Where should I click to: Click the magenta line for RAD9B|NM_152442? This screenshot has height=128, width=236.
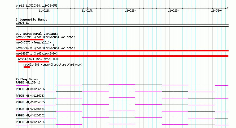(122, 85)
